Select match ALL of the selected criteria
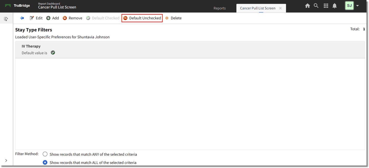The width and height of the screenshot is (369, 168). (45, 162)
